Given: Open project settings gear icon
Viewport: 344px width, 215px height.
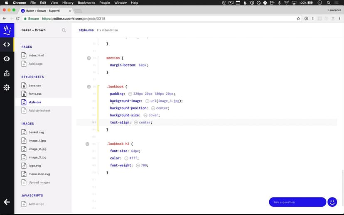Looking at the screenshot, I should (x=7, y=88).
